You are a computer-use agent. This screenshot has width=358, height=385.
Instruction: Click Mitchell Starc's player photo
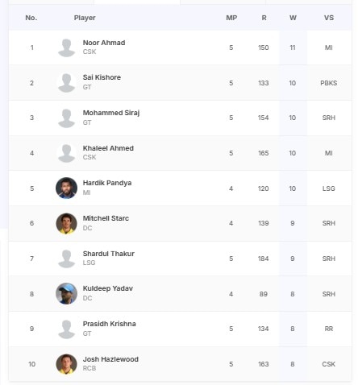(x=66, y=223)
